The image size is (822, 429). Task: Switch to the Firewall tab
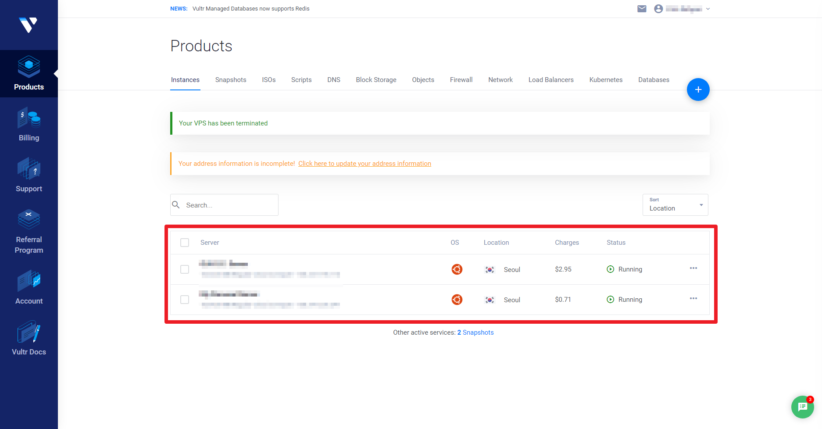click(x=461, y=80)
